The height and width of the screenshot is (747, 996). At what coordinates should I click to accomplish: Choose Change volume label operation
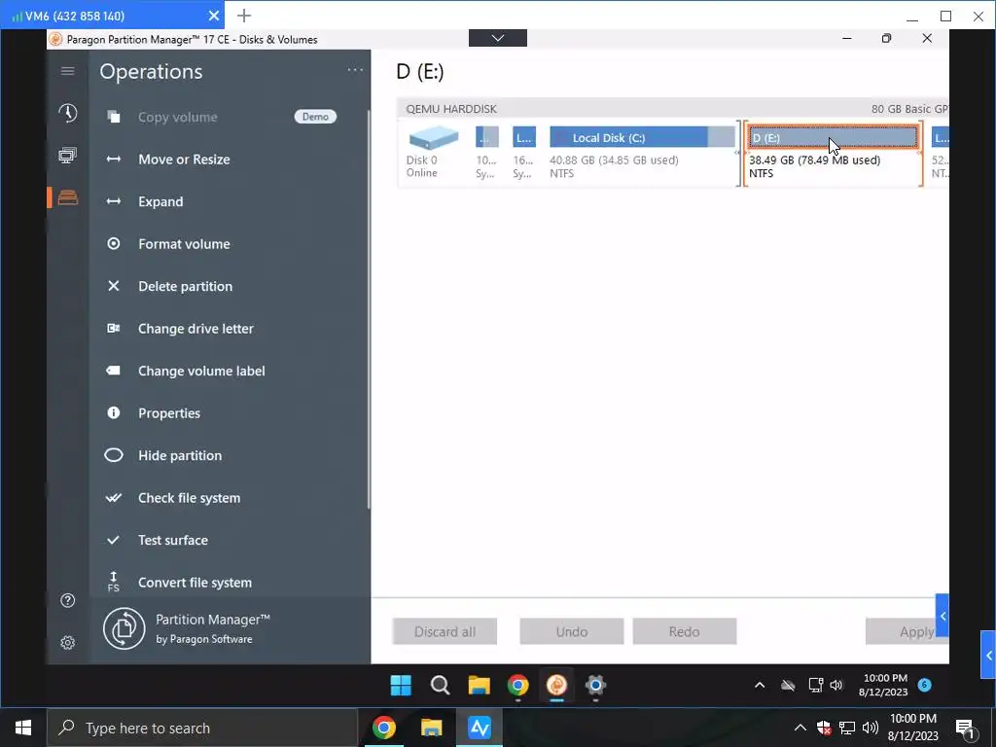tap(201, 371)
